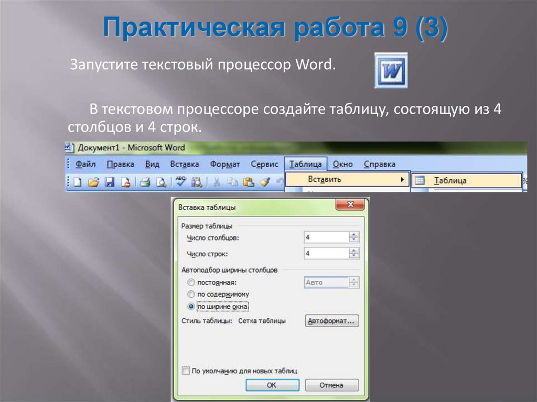Image resolution: width=537 pixels, height=402 pixels.
Task: Click the Число строк spinner arrows
Action: (354, 253)
